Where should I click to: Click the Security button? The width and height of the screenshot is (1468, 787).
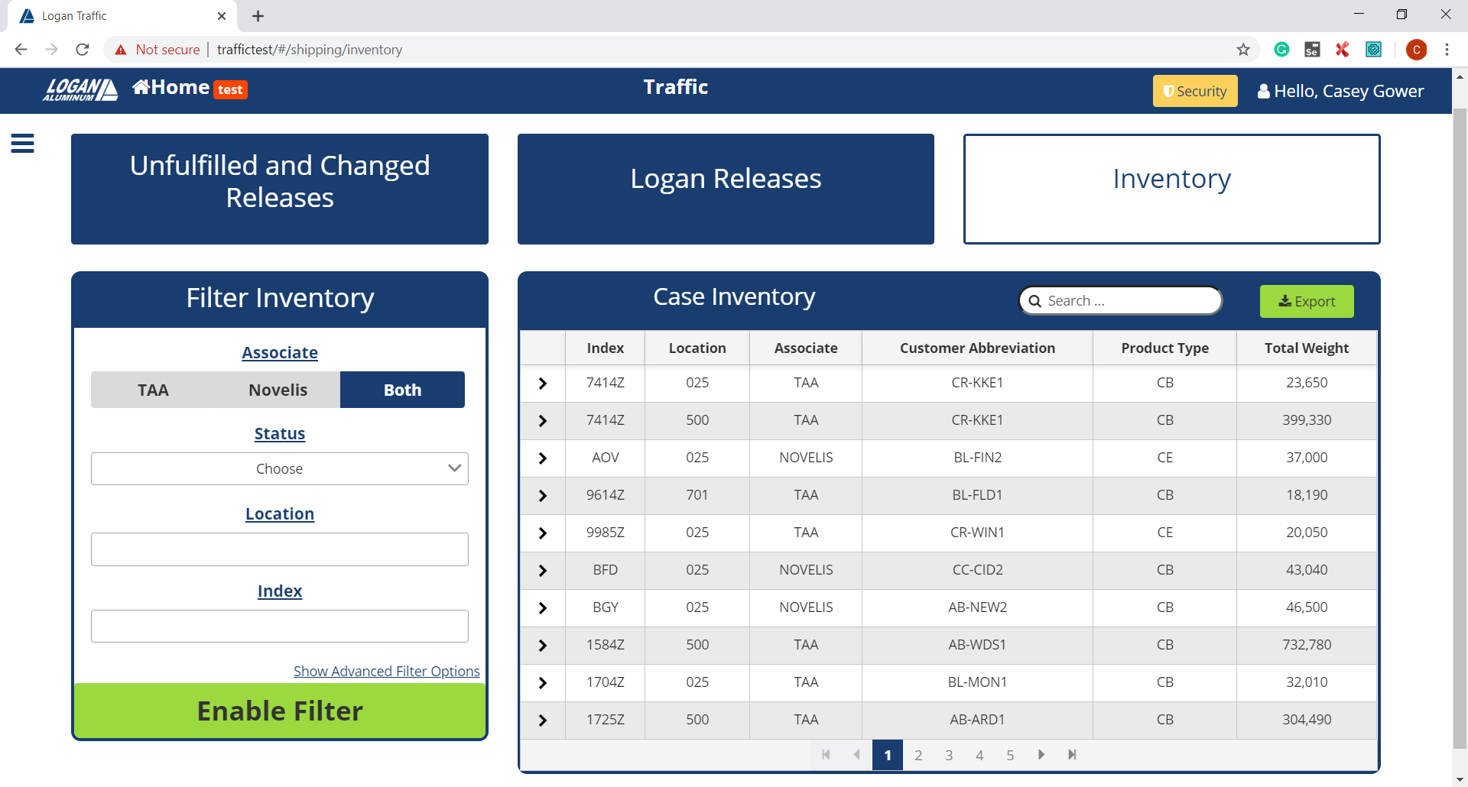pos(1195,91)
